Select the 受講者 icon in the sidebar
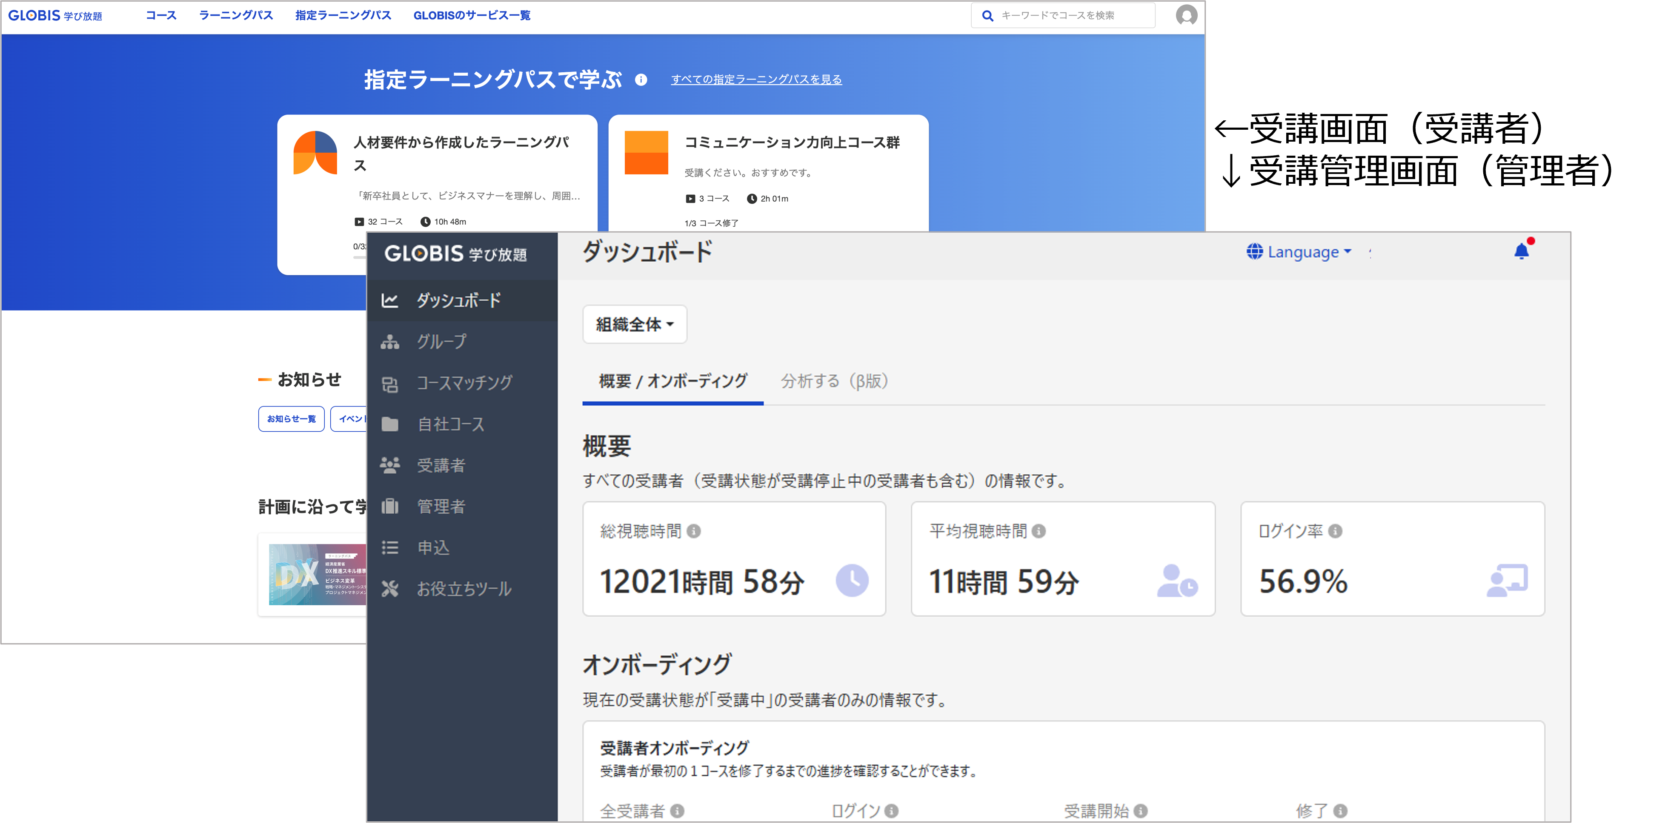This screenshot has height=823, width=1668. click(391, 465)
